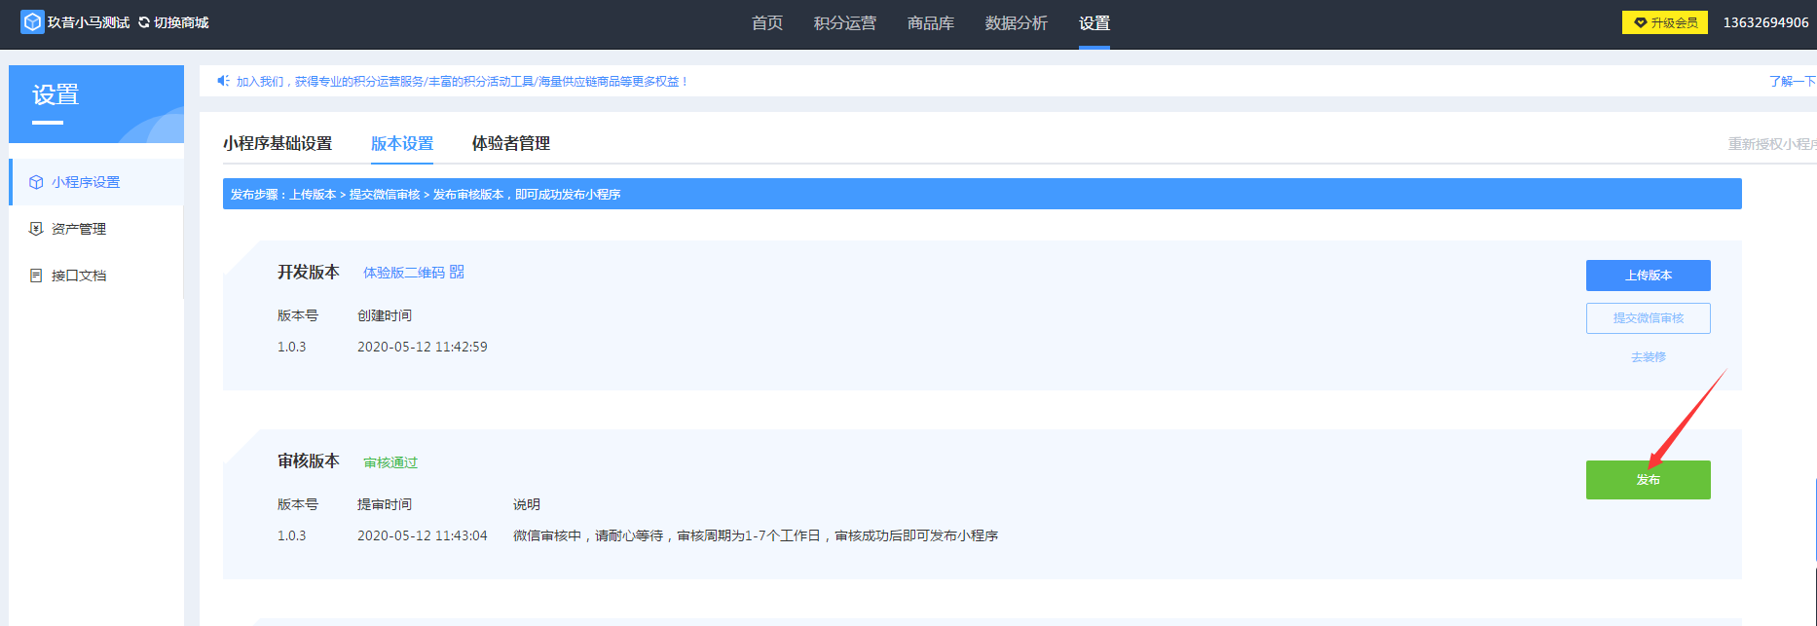The image size is (1817, 626).
Task: Open the 首页 navigation menu
Action: [x=767, y=23]
